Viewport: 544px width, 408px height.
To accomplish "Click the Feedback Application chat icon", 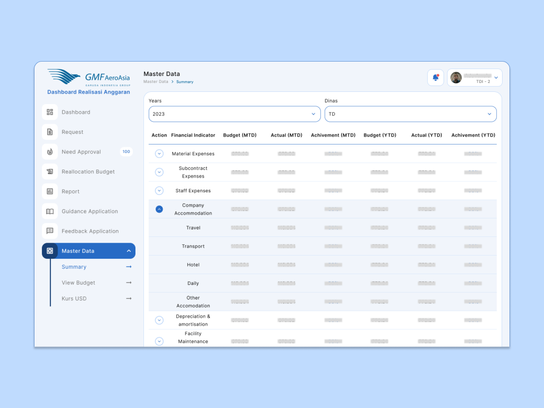I will (x=50, y=231).
